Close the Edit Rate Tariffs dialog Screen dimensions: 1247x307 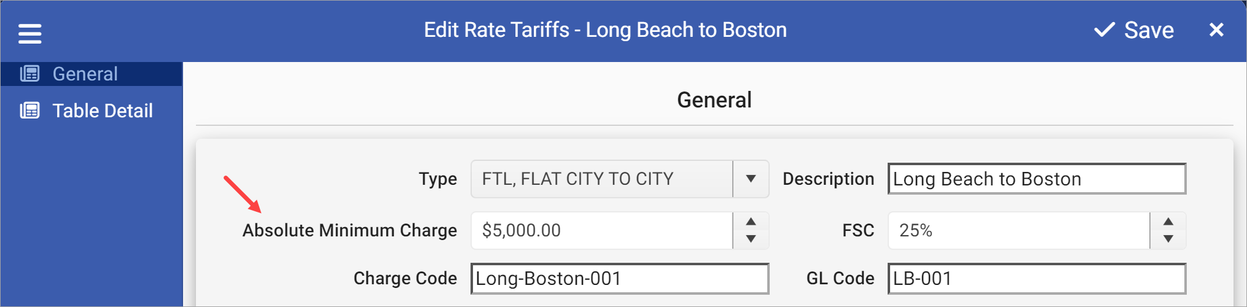1216,30
